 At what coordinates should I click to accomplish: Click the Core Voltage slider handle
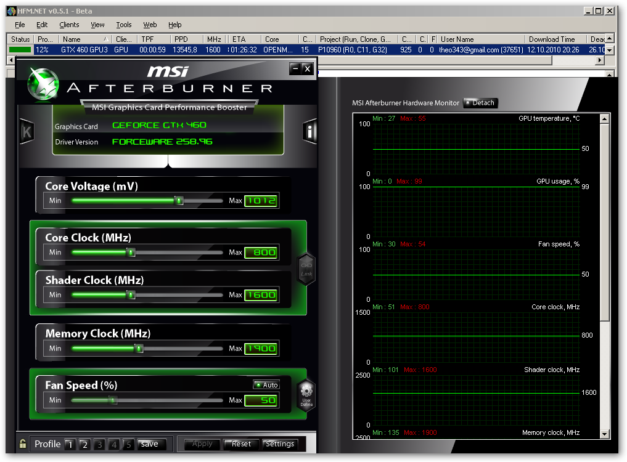point(179,200)
